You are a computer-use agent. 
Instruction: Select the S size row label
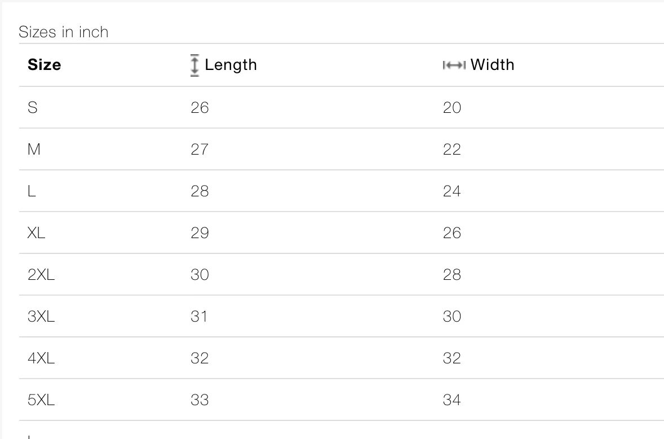[x=33, y=108]
